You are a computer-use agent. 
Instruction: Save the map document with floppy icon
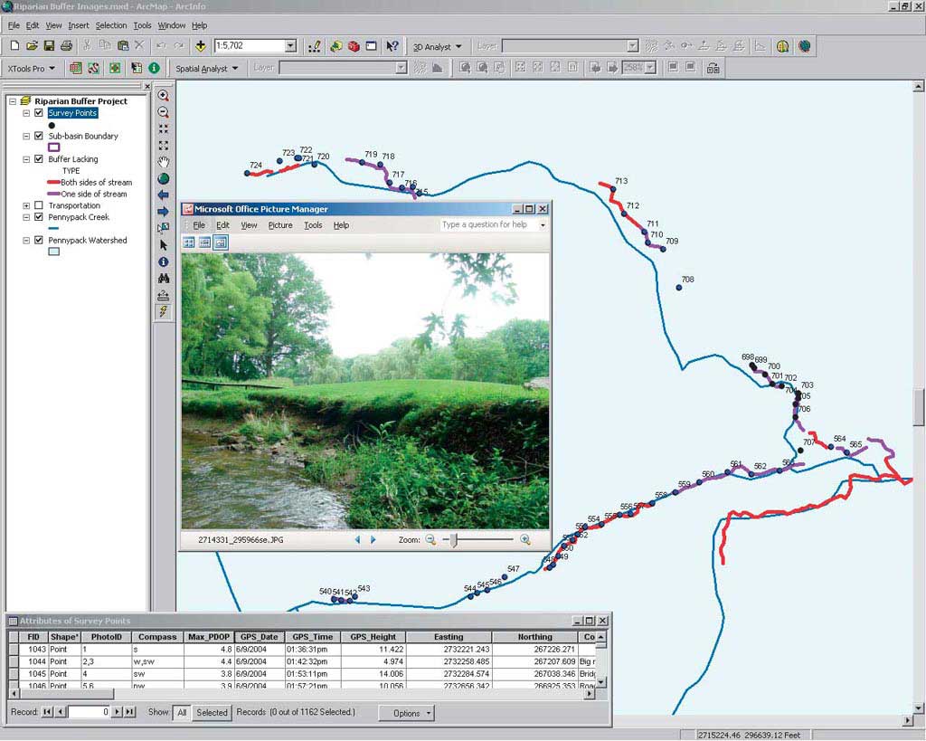click(49, 45)
